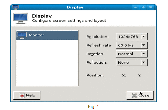
Task: Click the monitor icon in the title bar
Action: coord(16,7)
